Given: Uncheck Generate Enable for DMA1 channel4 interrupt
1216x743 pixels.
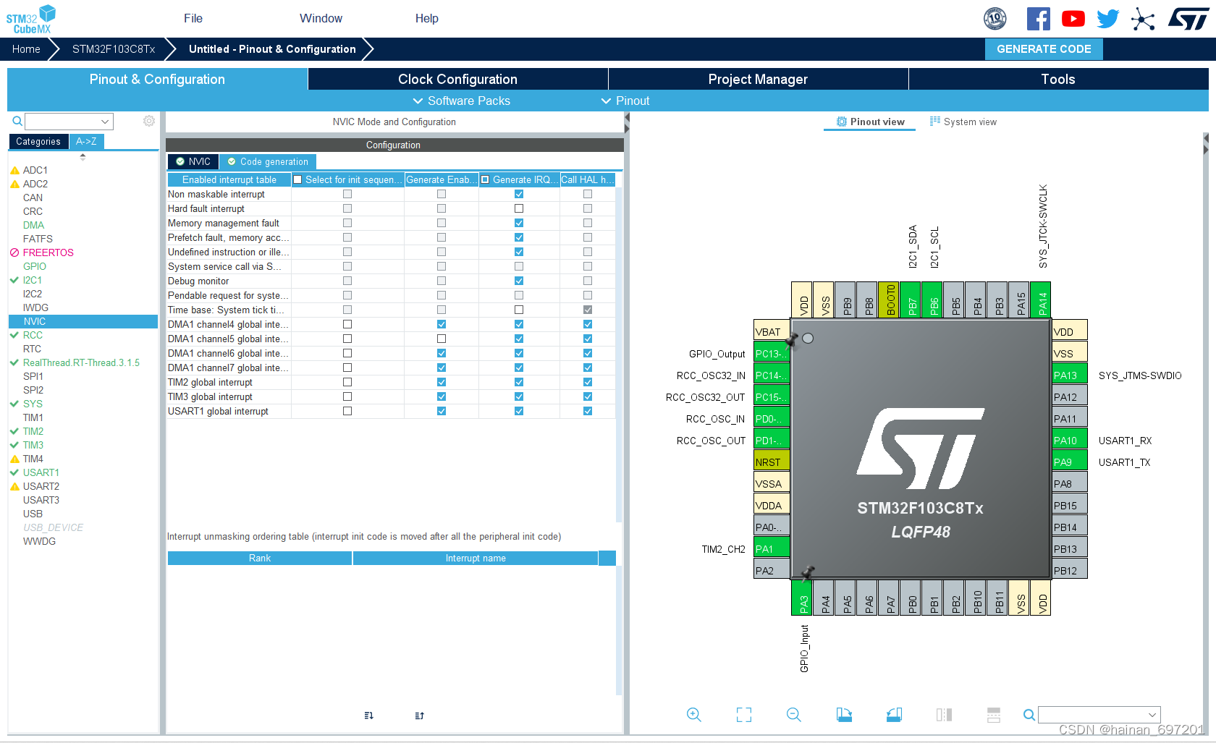Looking at the screenshot, I should click(442, 324).
